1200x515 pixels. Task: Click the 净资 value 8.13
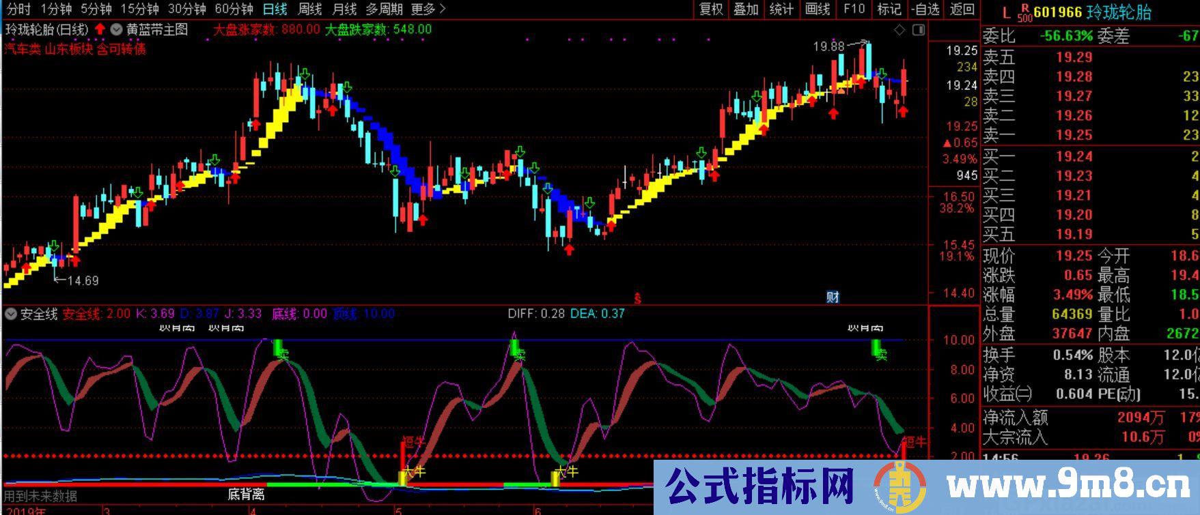[1078, 375]
